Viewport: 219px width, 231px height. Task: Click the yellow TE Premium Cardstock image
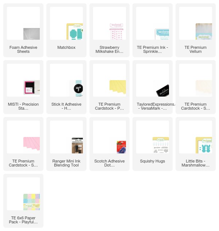tap(118, 87)
